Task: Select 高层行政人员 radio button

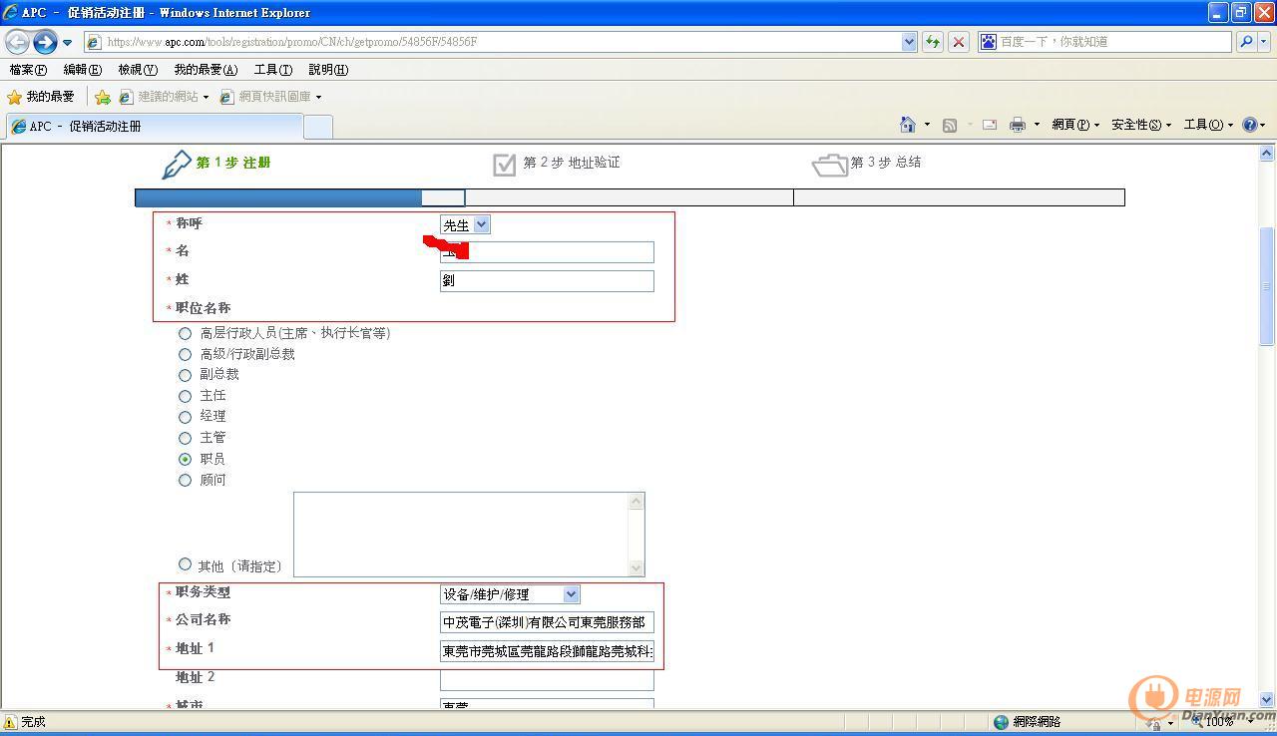Action: pyautogui.click(x=185, y=333)
